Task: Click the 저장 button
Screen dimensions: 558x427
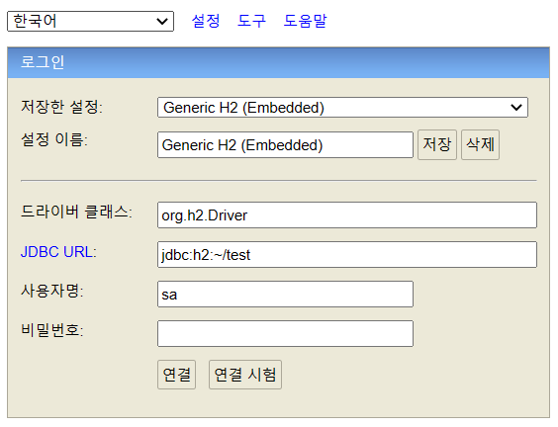Action: point(437,144)
